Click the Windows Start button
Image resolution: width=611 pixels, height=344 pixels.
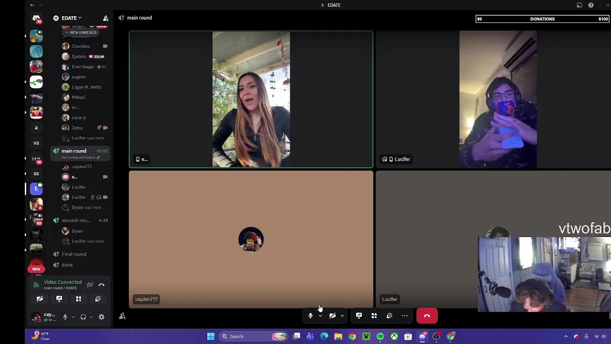(x=211, y=336)
